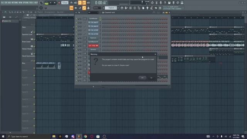This screenshot has width=247, height=139.
Task: Toggle the countdown before recording icon
Action: click(80, 3)
